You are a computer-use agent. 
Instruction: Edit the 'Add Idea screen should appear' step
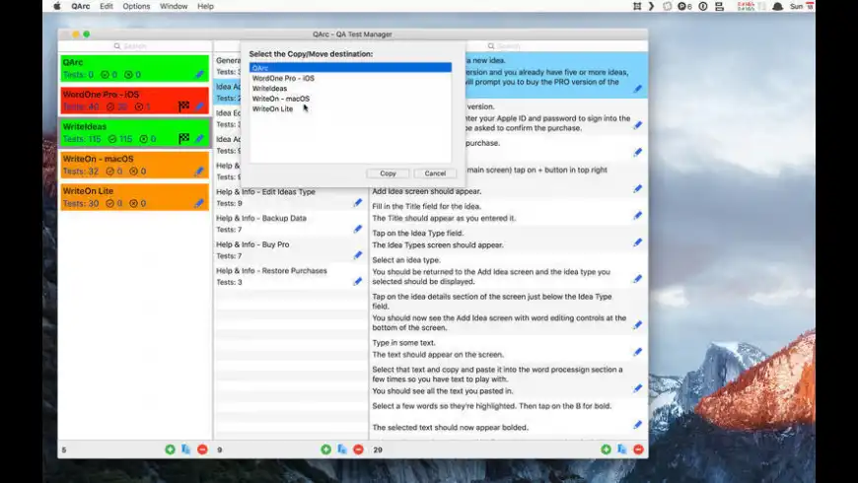tap(638, 188)
